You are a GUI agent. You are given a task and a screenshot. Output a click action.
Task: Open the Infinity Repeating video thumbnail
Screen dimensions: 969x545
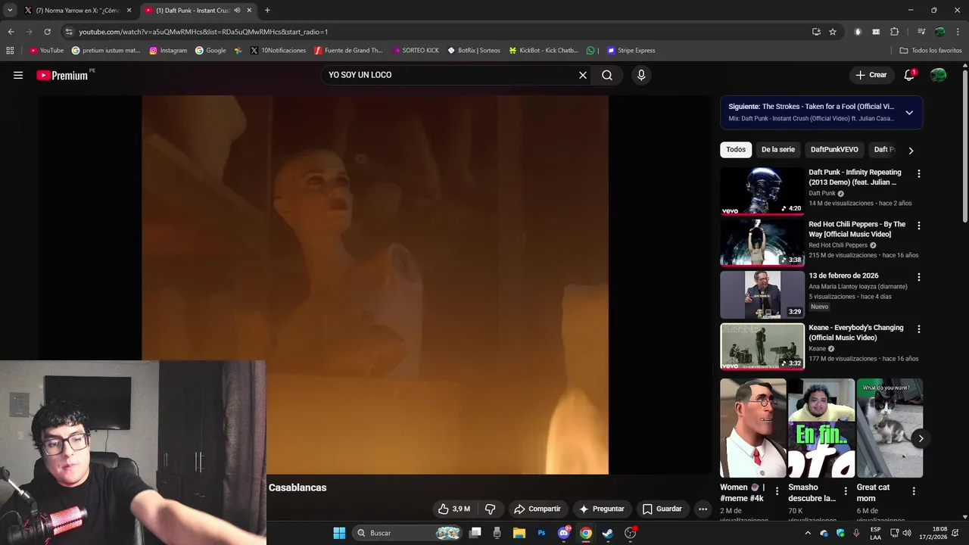(762, 191)
